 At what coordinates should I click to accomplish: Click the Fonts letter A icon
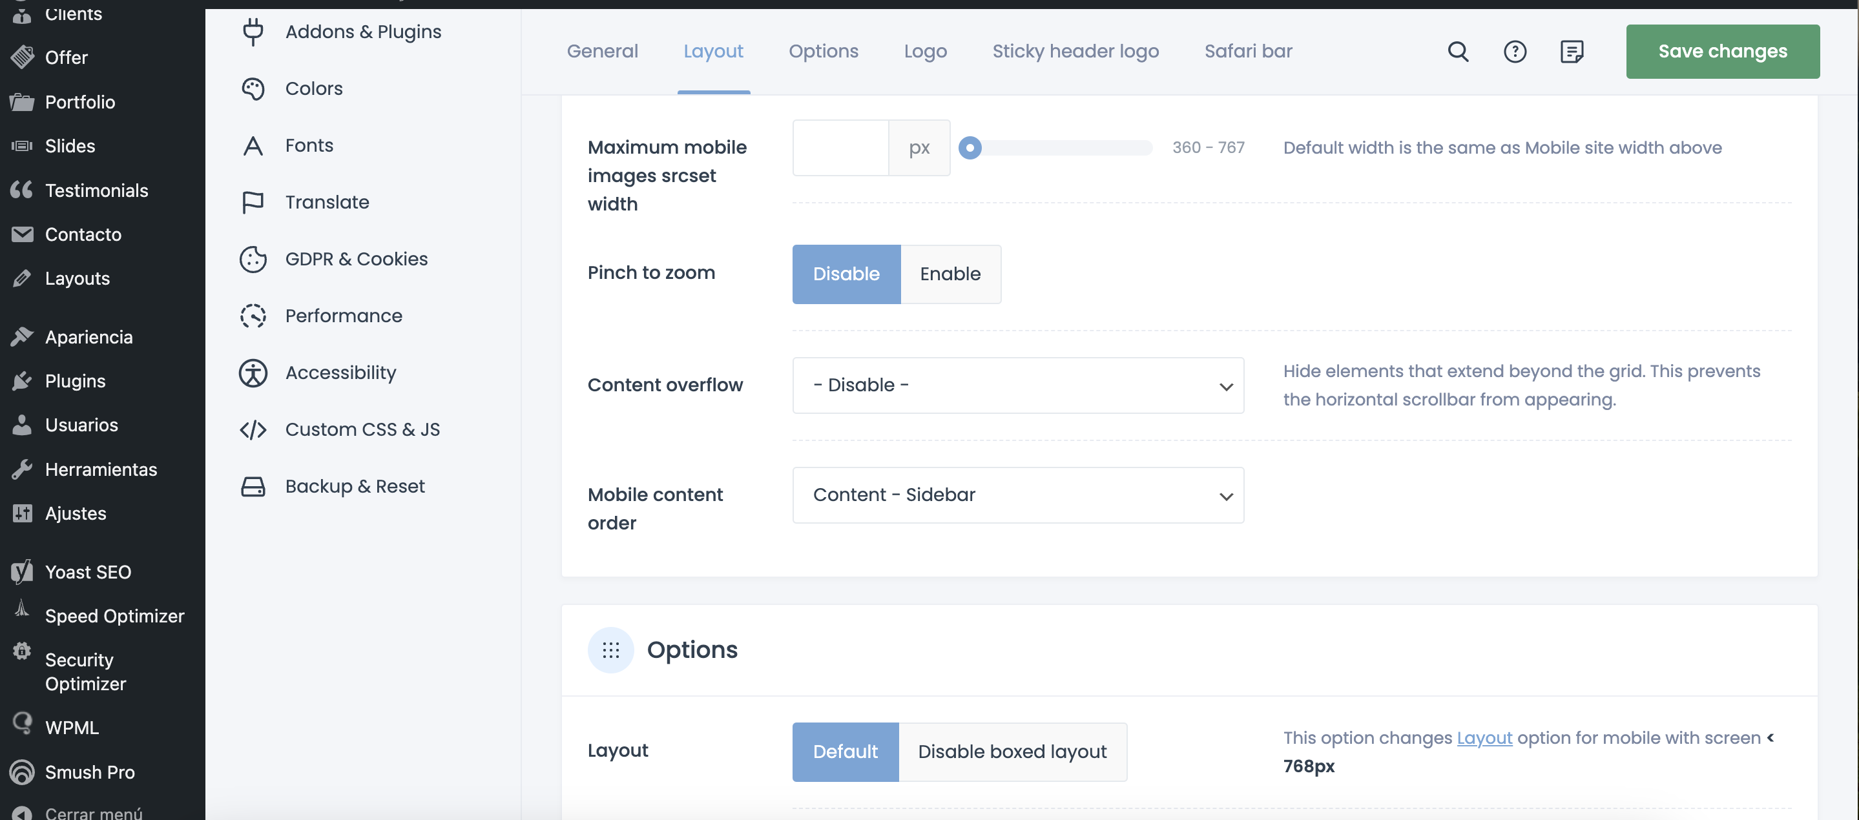253,146
